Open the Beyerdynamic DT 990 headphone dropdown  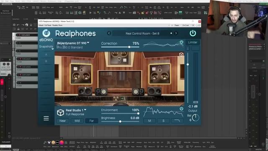[73, 43]
